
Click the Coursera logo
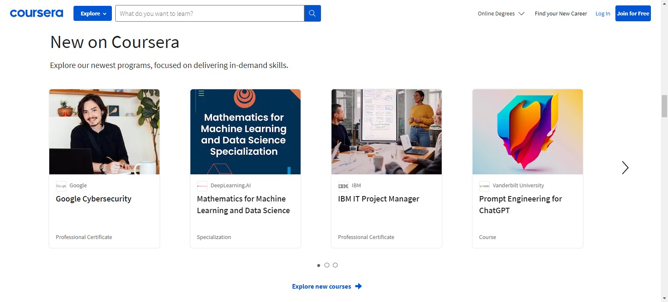pos(36,13)
